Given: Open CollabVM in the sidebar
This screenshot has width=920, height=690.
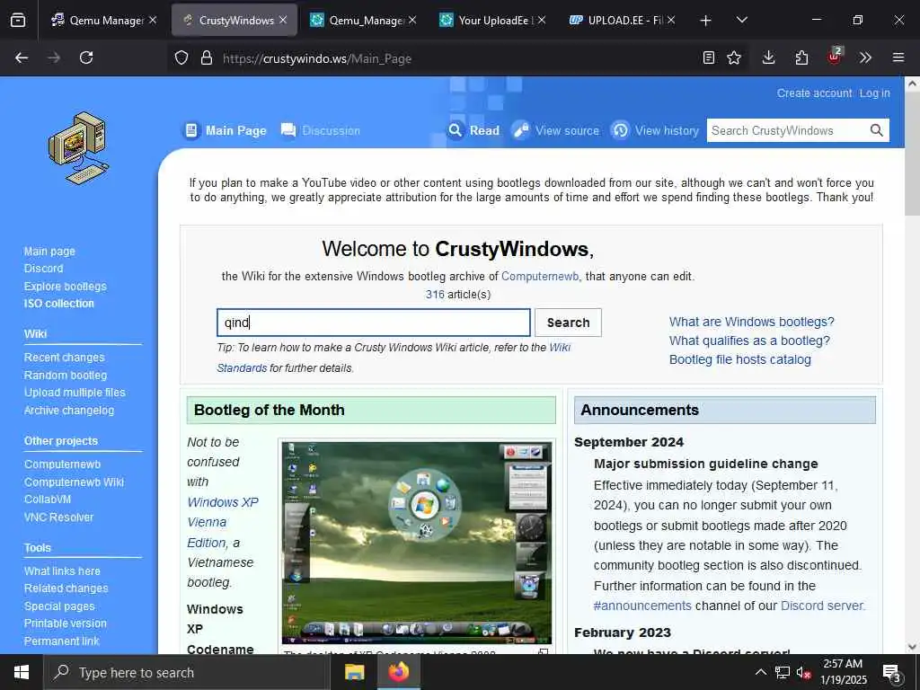Looking at the screenshot, I should click(48, 500).
